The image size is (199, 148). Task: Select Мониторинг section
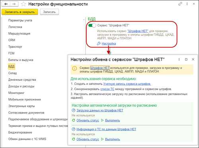pyautogui.click(x=16, y=93)
